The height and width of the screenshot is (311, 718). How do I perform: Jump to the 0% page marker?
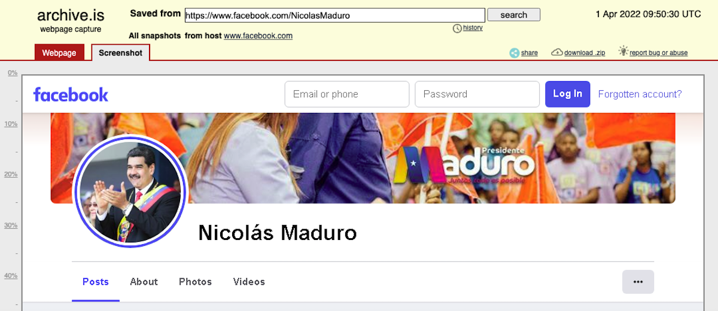(x=12, y=73)
